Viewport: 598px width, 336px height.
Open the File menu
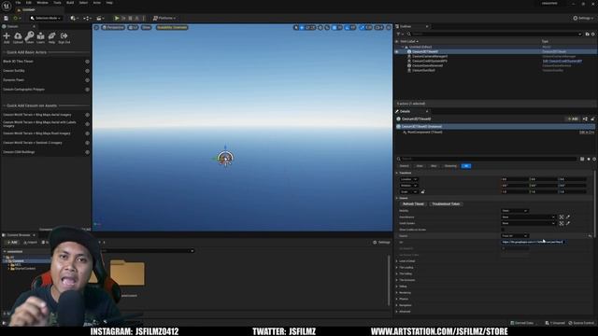coord(18,3)
